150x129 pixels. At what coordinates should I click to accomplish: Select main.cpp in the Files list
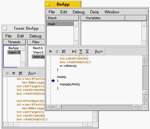[x=38, y=57]
